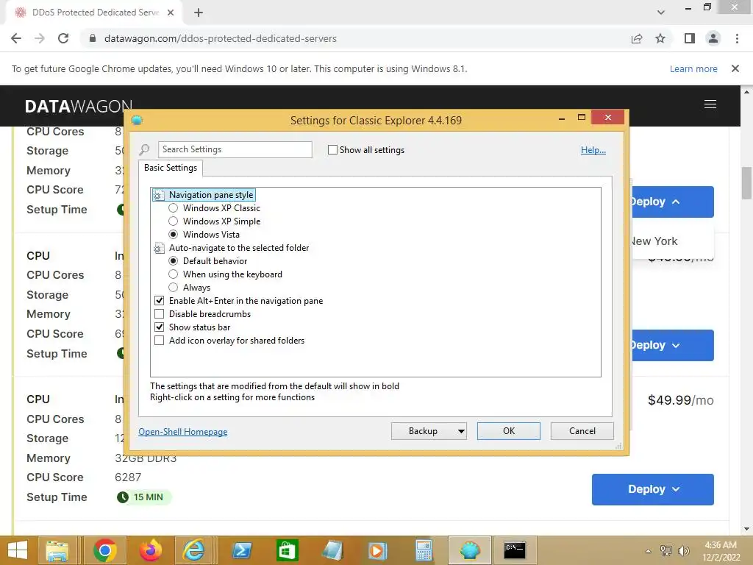This screenshot has width=753, height=565.
Task: Click the Search Settings field
Action: 235,149
